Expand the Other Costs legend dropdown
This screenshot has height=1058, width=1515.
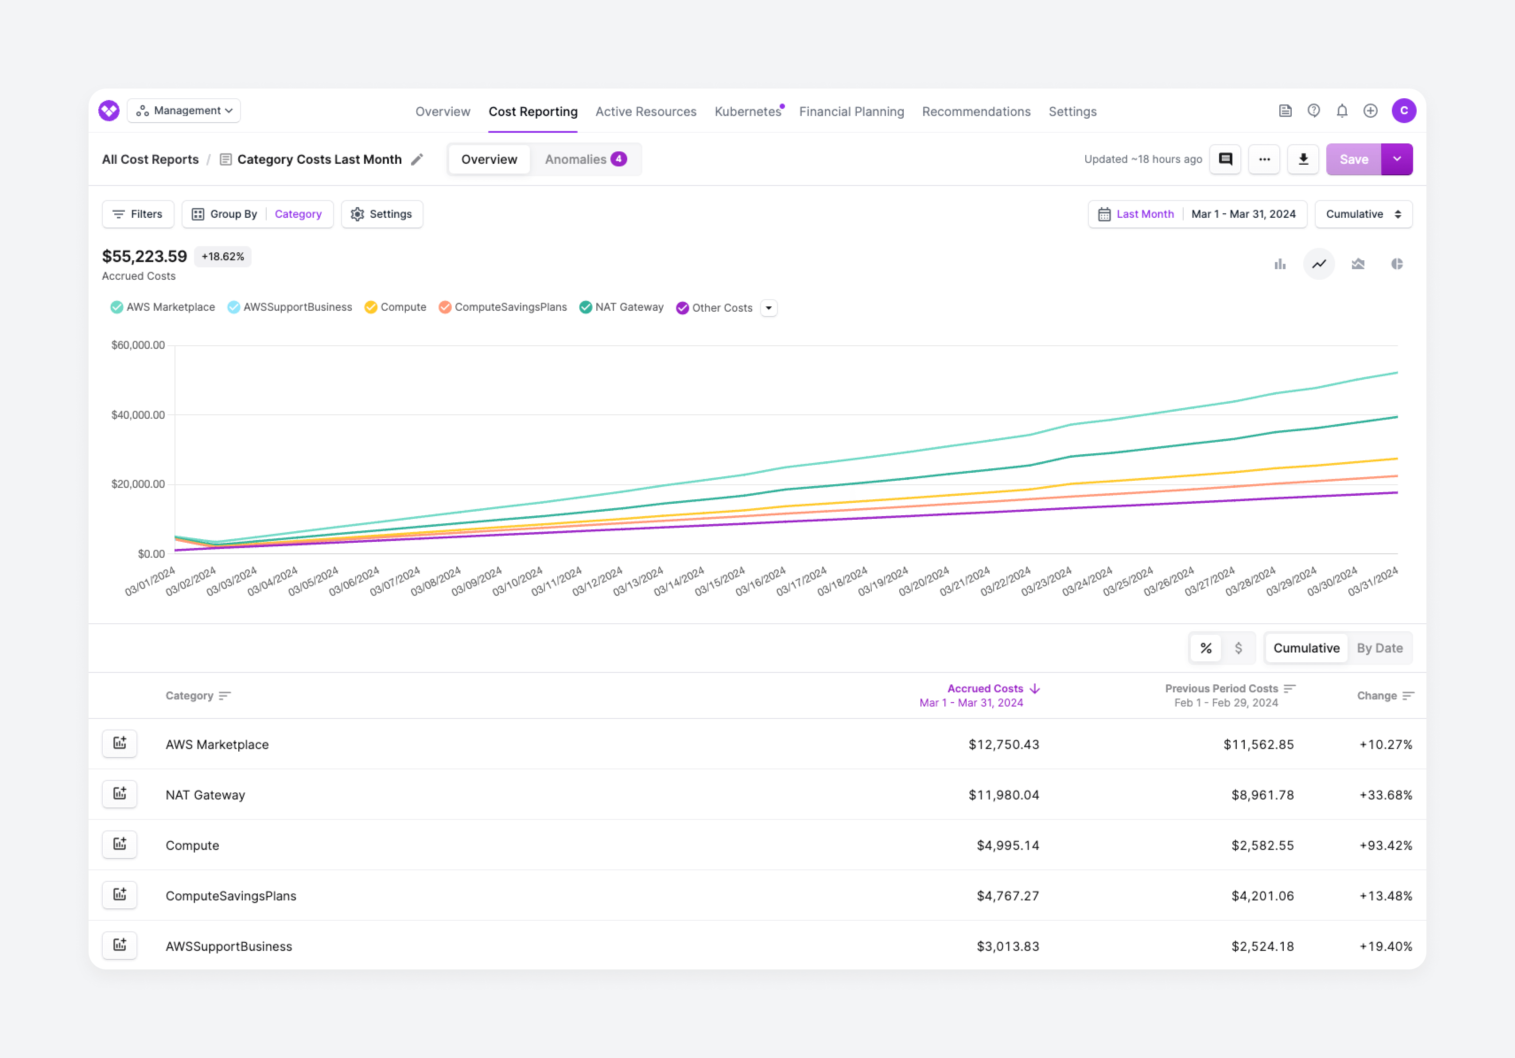click(x=769, y=308)
